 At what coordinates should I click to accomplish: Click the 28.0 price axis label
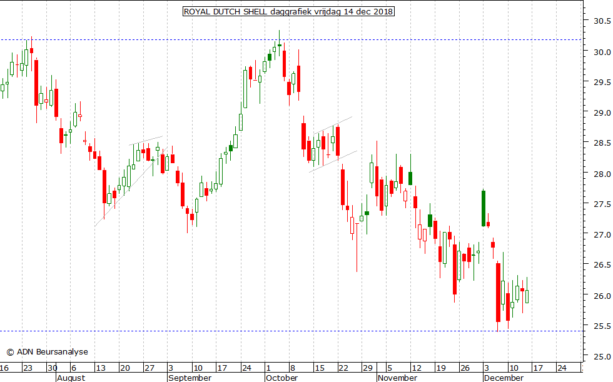coord(602,174)
